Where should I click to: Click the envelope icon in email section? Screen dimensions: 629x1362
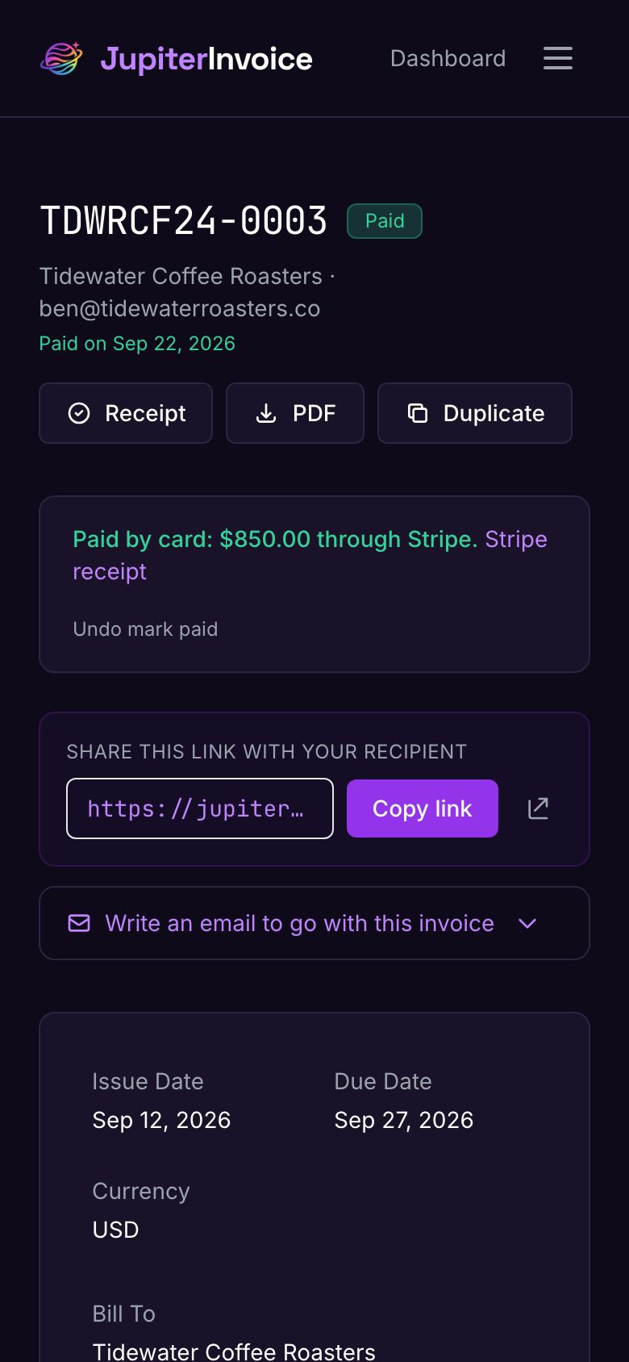pos(79,923)
